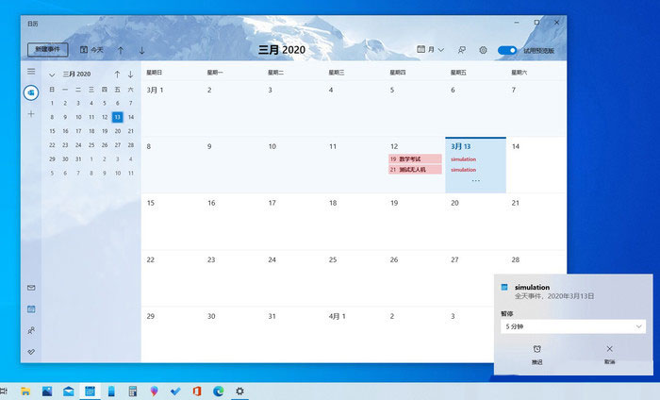Open the 月 view dropdown
This screenshot has height=400, width=660.
point(431,50)
